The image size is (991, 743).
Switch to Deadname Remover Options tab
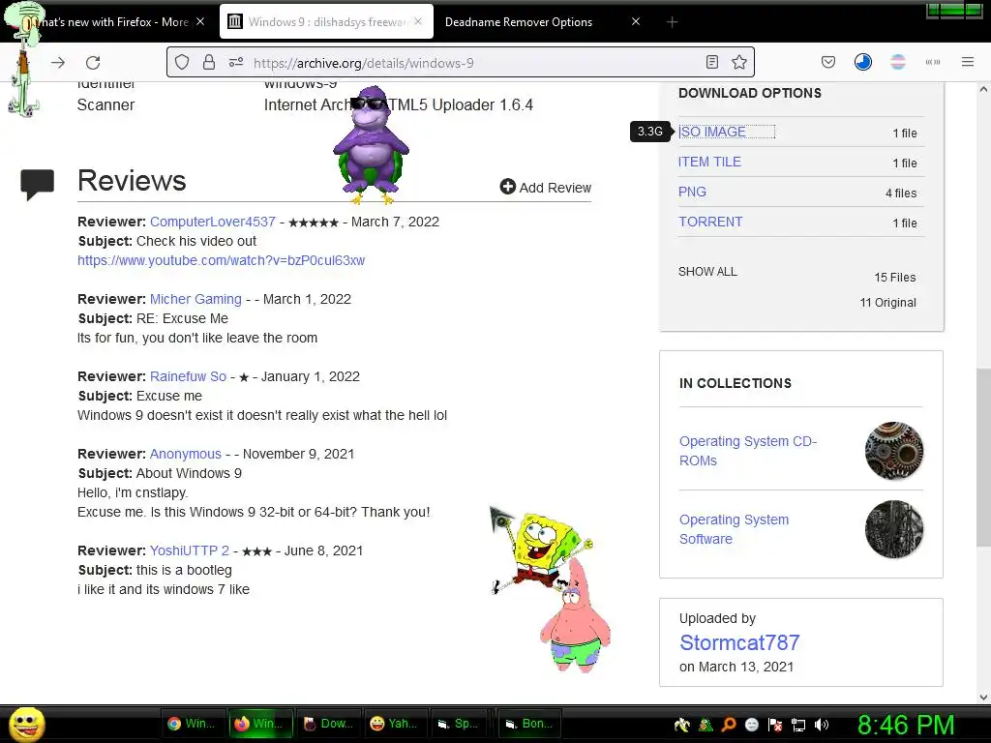click(542, 22)
